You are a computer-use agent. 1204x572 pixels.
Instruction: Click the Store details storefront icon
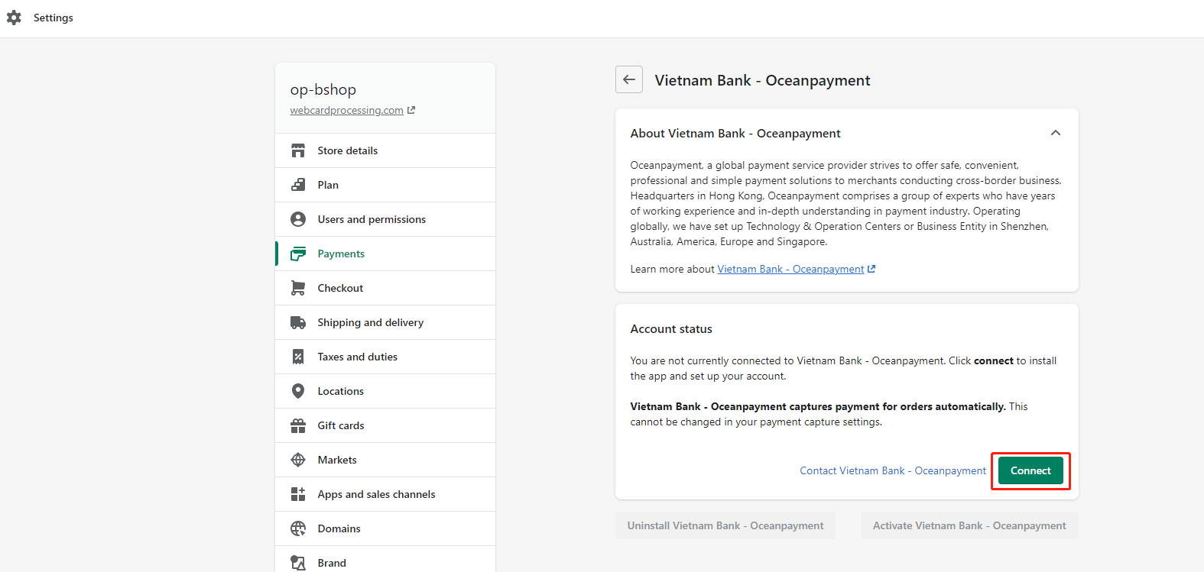[298, 150]
